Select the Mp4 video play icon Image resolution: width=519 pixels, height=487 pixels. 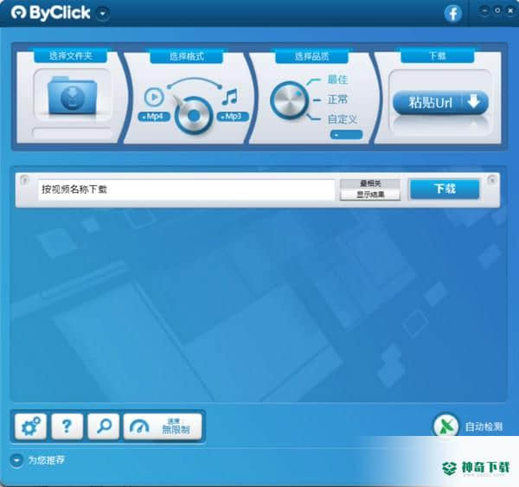click(x=154, y=97)
